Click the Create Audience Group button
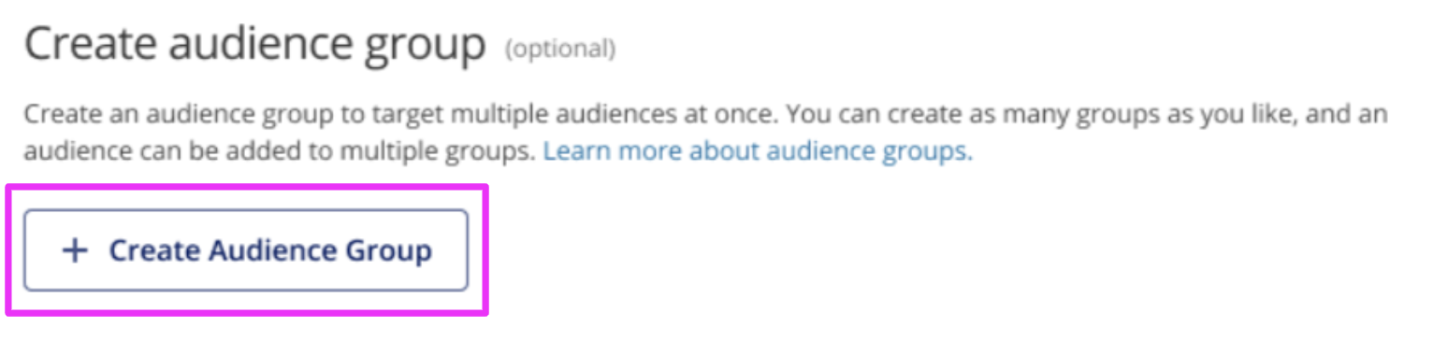 [245, 250]
